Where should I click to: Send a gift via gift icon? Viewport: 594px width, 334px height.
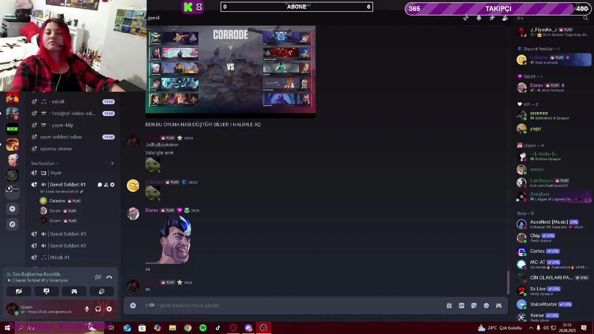449,306
